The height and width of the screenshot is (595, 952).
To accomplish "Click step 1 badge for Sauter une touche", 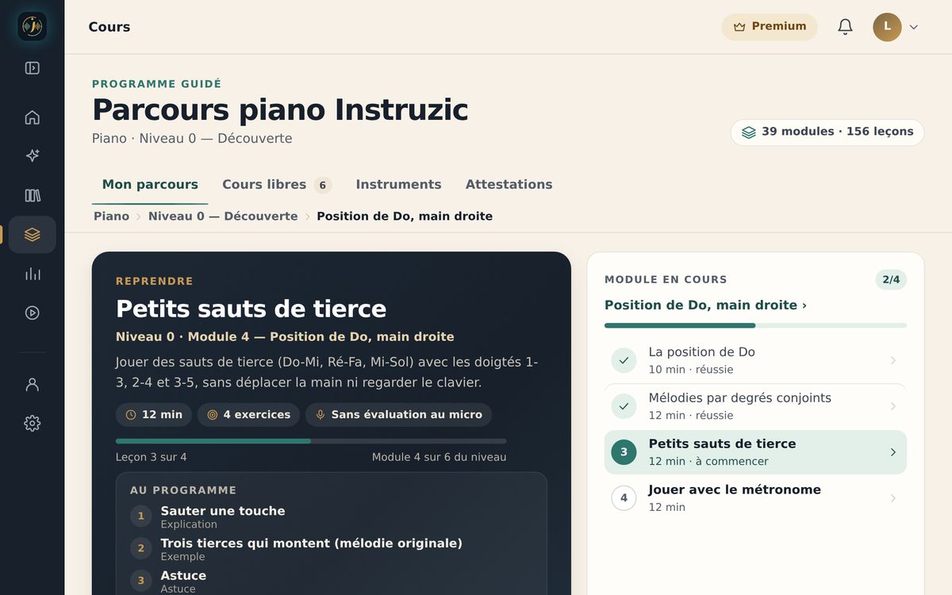I will [x=141, y=516].
